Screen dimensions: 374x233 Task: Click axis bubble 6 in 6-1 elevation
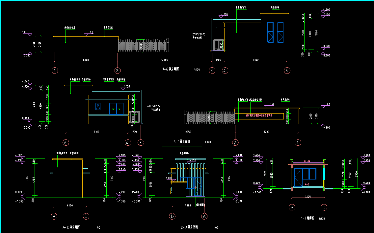point(66,143)
